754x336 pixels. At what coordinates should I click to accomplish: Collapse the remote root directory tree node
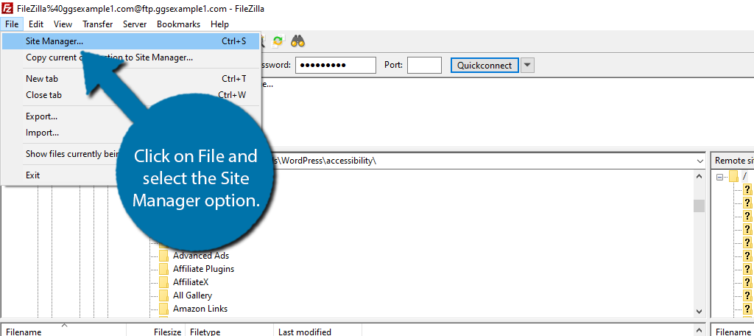click(x=719, y=177)
